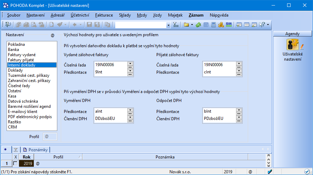Click the table filter funnel tab icon
Image resolution: width=313 pixels, height=175 pixels.
(16, 150)
